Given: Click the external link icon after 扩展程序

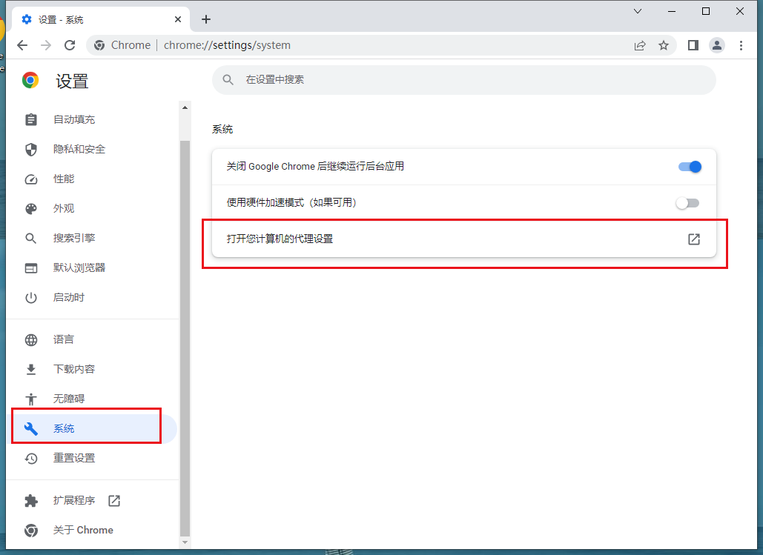Looking at the screenshot, I should pos(114,500).
